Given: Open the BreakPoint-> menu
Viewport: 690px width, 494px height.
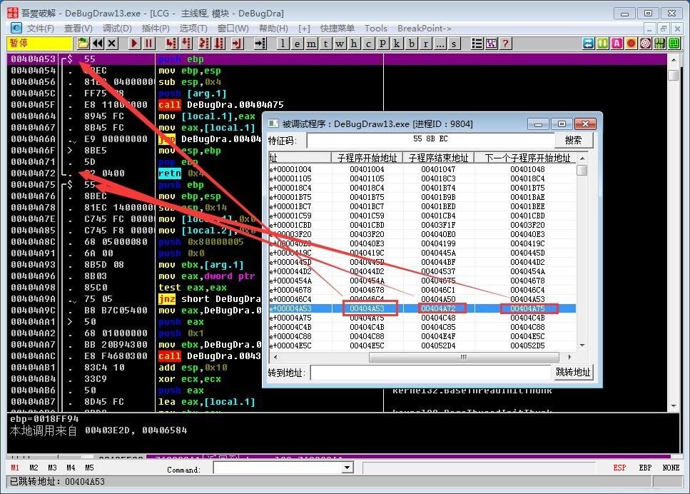Looking at the screenshot, I should coord(425,28).
